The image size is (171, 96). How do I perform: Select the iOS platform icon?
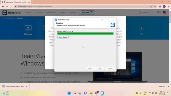tap(141, 30)
